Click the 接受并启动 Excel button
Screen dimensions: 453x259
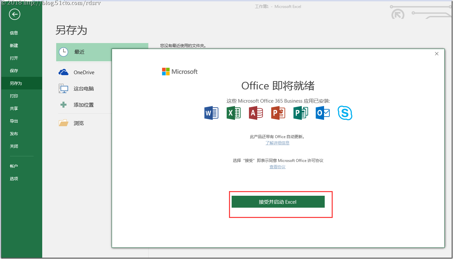click(278, 202)
